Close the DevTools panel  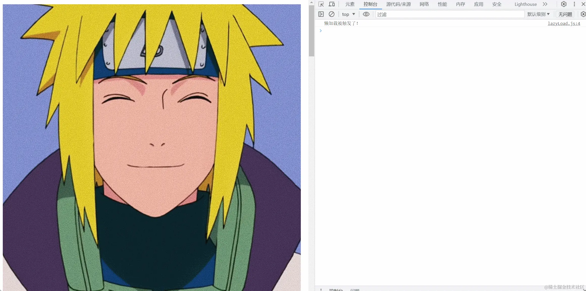pos(583,4)
